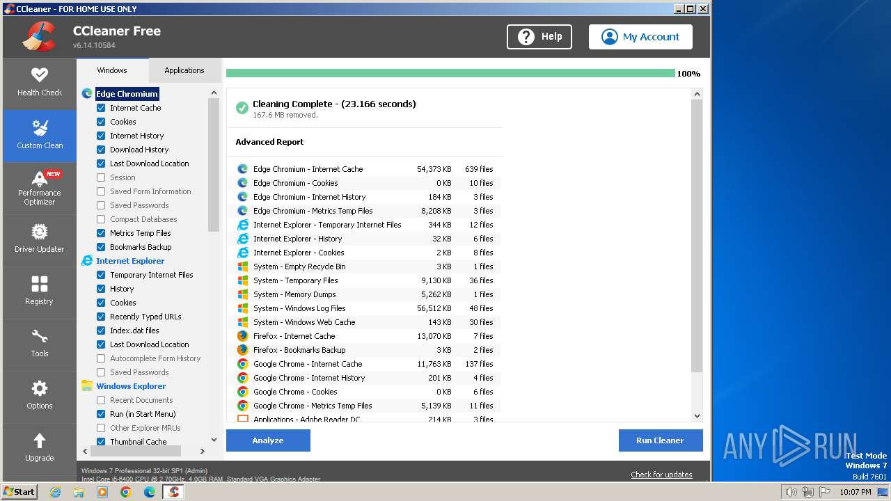Open Driver Updater section

tap(40, 240)
